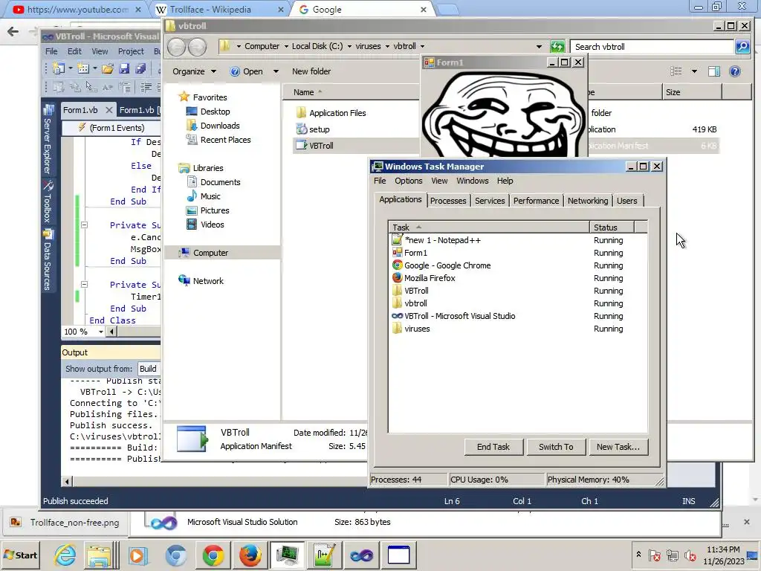The image size is (761, 571).
Task: Click decrease indent icon in Visual Studio toolbar
Action: tap(146, 88)
